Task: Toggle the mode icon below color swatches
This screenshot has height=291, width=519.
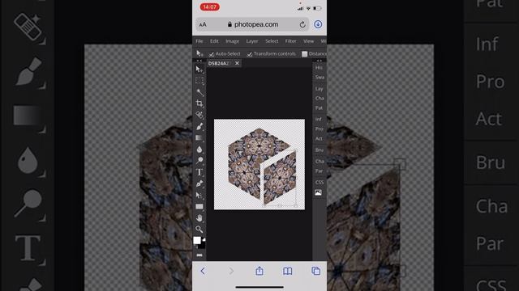Action: [x=199, y=255]
